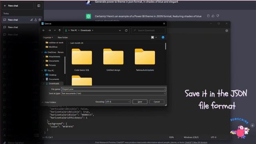Refresh the Downloads folder view
256x144 pixels.
[126, 30]
